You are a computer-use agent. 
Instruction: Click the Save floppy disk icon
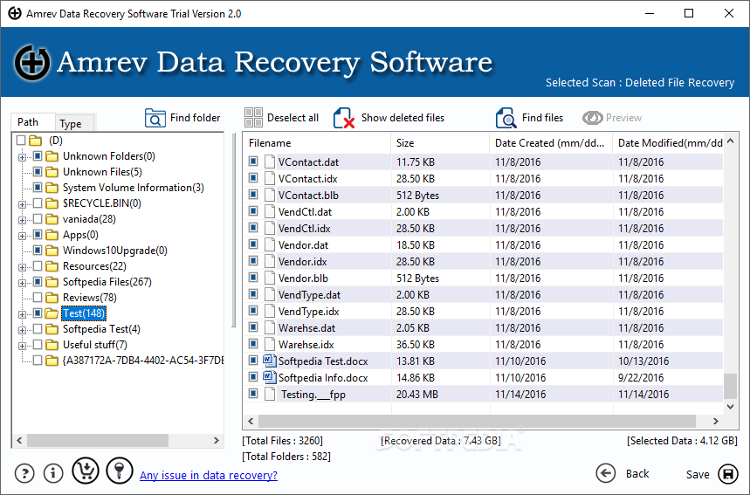pyautogui.click(x=728, y=474)
